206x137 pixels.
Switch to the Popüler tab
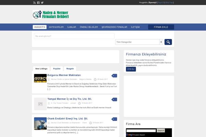57,69
